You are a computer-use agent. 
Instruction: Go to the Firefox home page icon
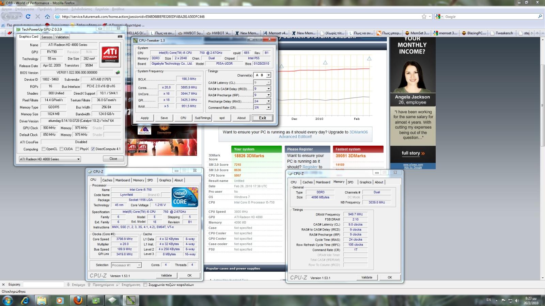coord(47,16)
